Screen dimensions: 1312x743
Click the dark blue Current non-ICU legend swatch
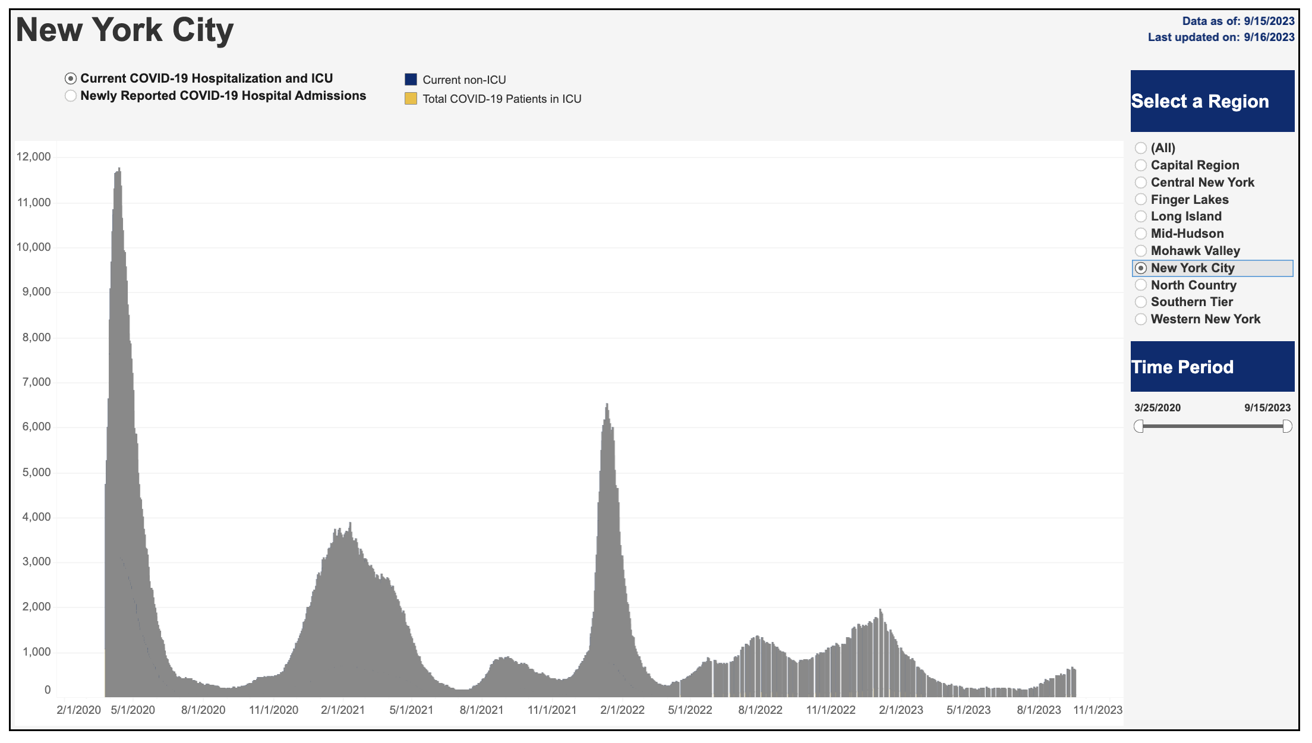click(411, 80)
